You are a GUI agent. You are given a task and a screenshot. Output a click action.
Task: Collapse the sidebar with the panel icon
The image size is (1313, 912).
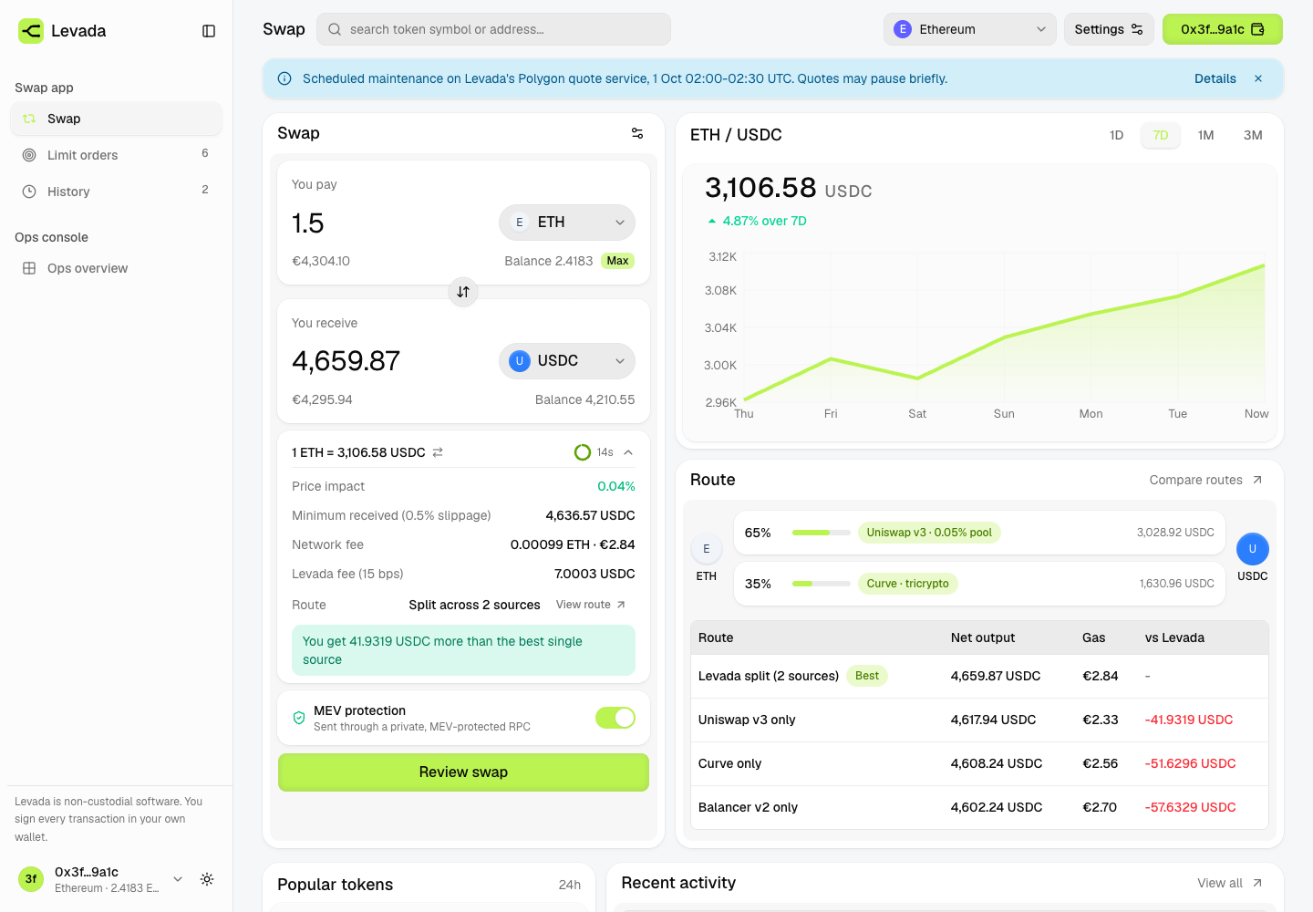pyautogui.click(x=209, y=31)
